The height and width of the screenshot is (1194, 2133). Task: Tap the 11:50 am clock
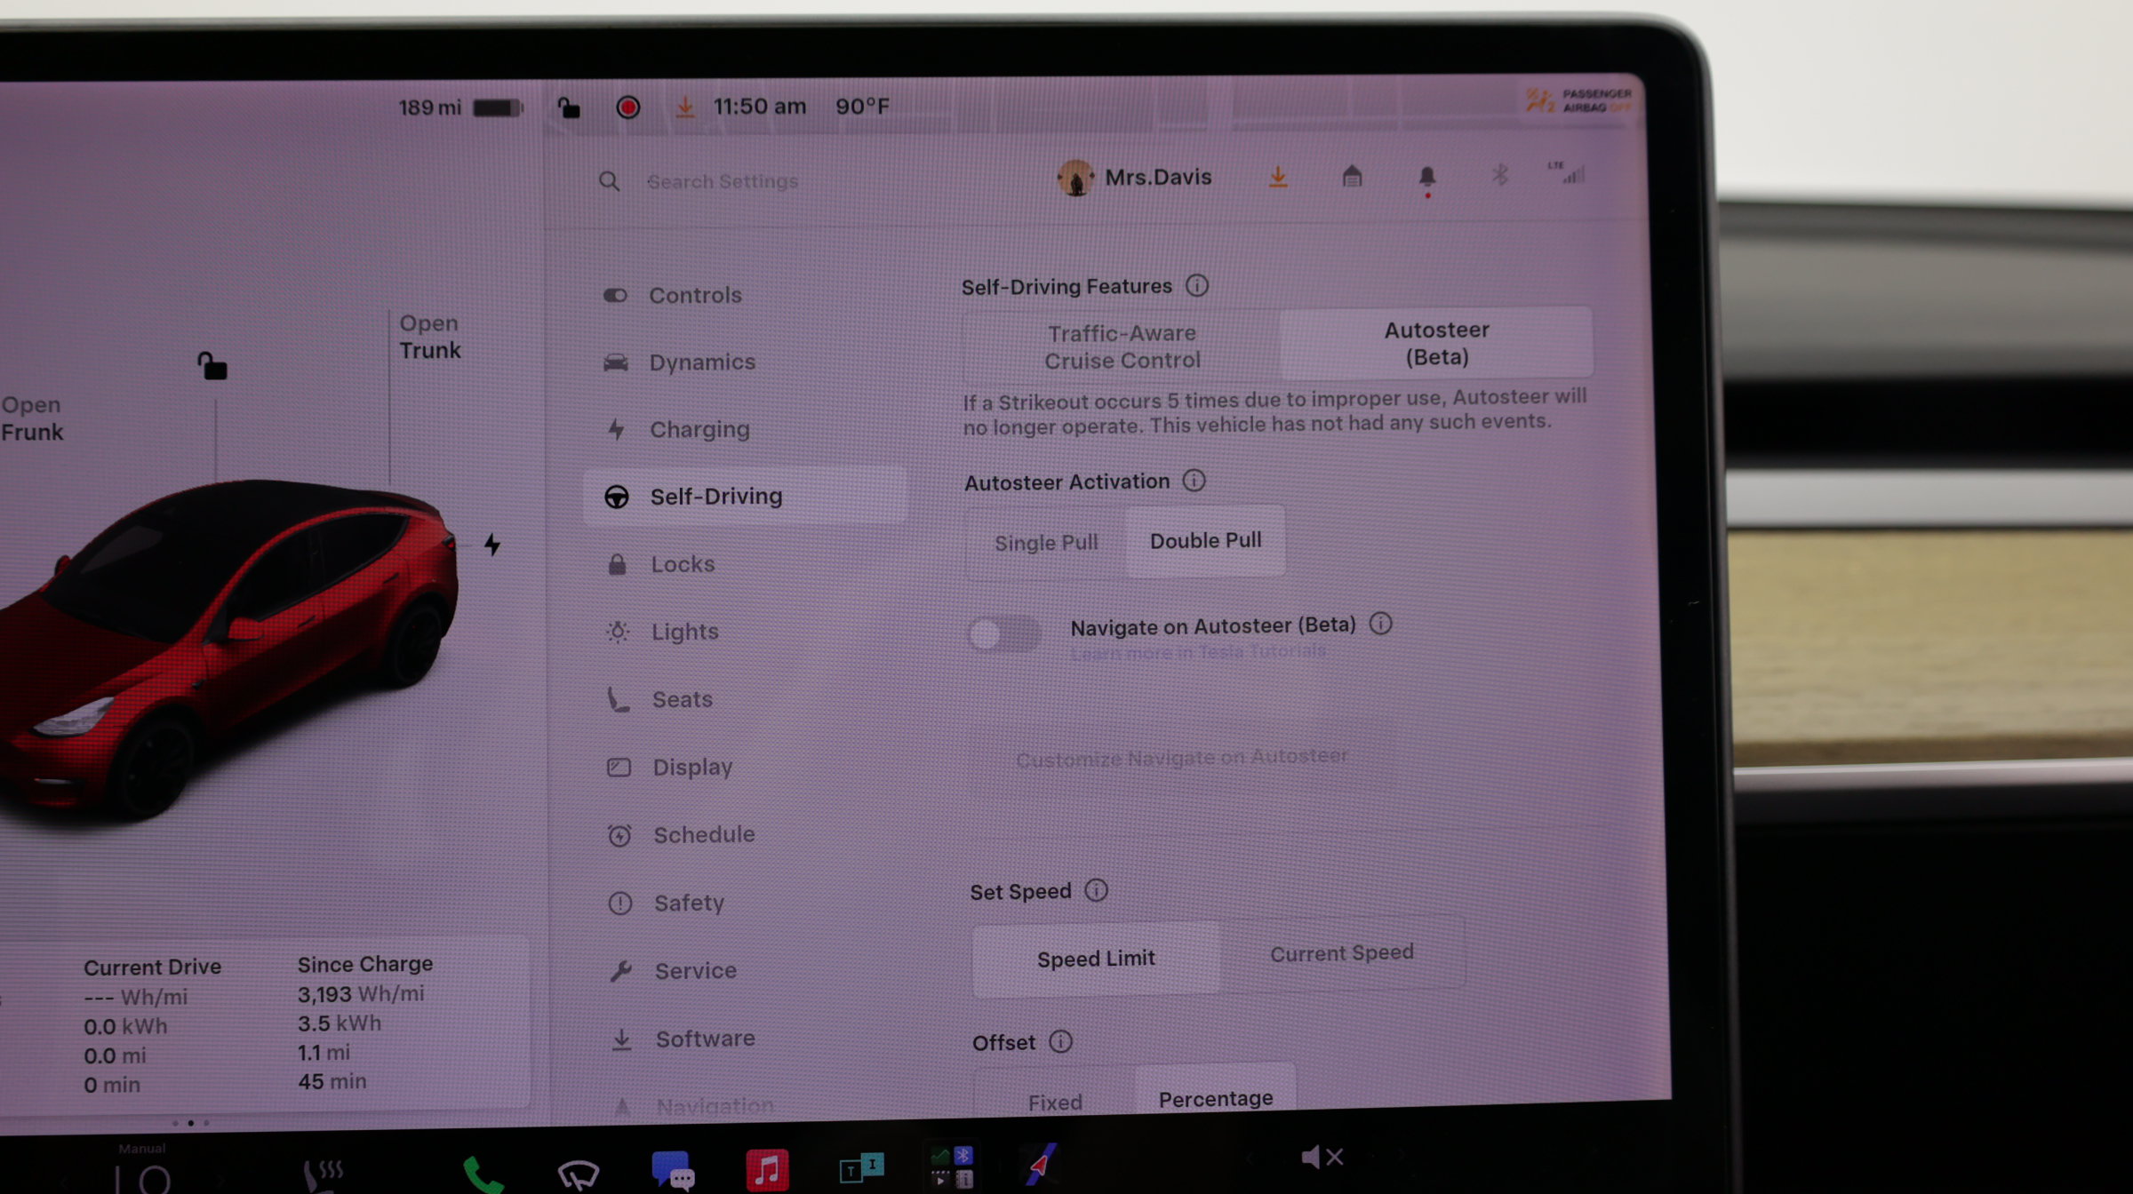[x=759, y=107]
